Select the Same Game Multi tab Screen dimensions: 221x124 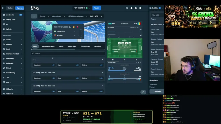click(48, 46)
